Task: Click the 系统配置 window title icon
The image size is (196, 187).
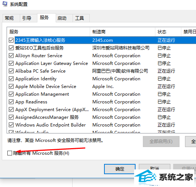Action: click(x=5, y=4)
